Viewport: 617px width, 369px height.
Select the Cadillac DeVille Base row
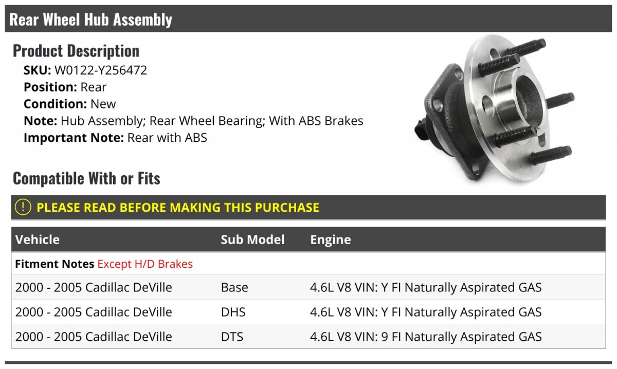pos(308,287)
